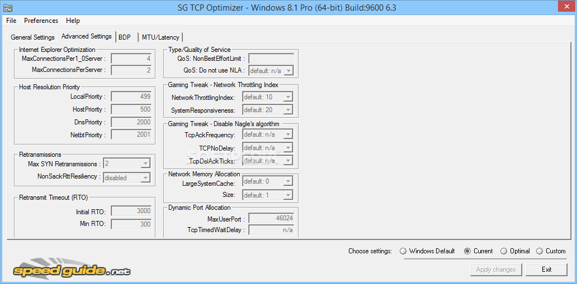Select the Windows Default radio button

point(427,251)
